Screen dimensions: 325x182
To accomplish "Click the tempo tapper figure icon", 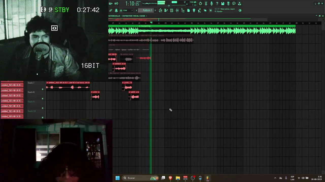I will click(x=200, y=10).
